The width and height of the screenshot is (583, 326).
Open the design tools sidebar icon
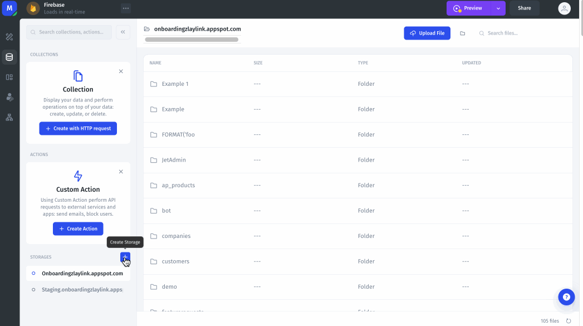(x=9, y=37)
